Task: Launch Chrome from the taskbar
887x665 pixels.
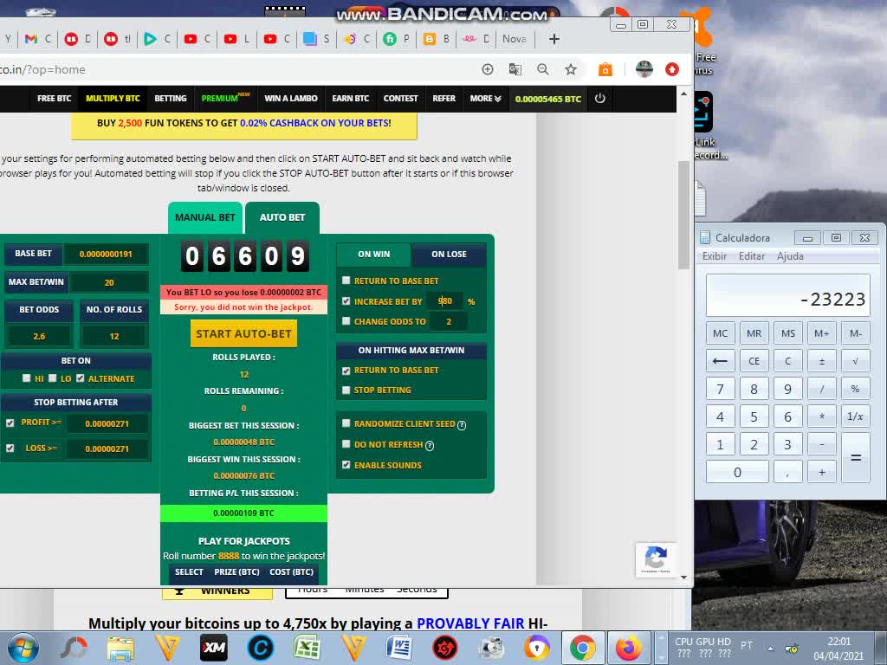Action: [583, 648]
